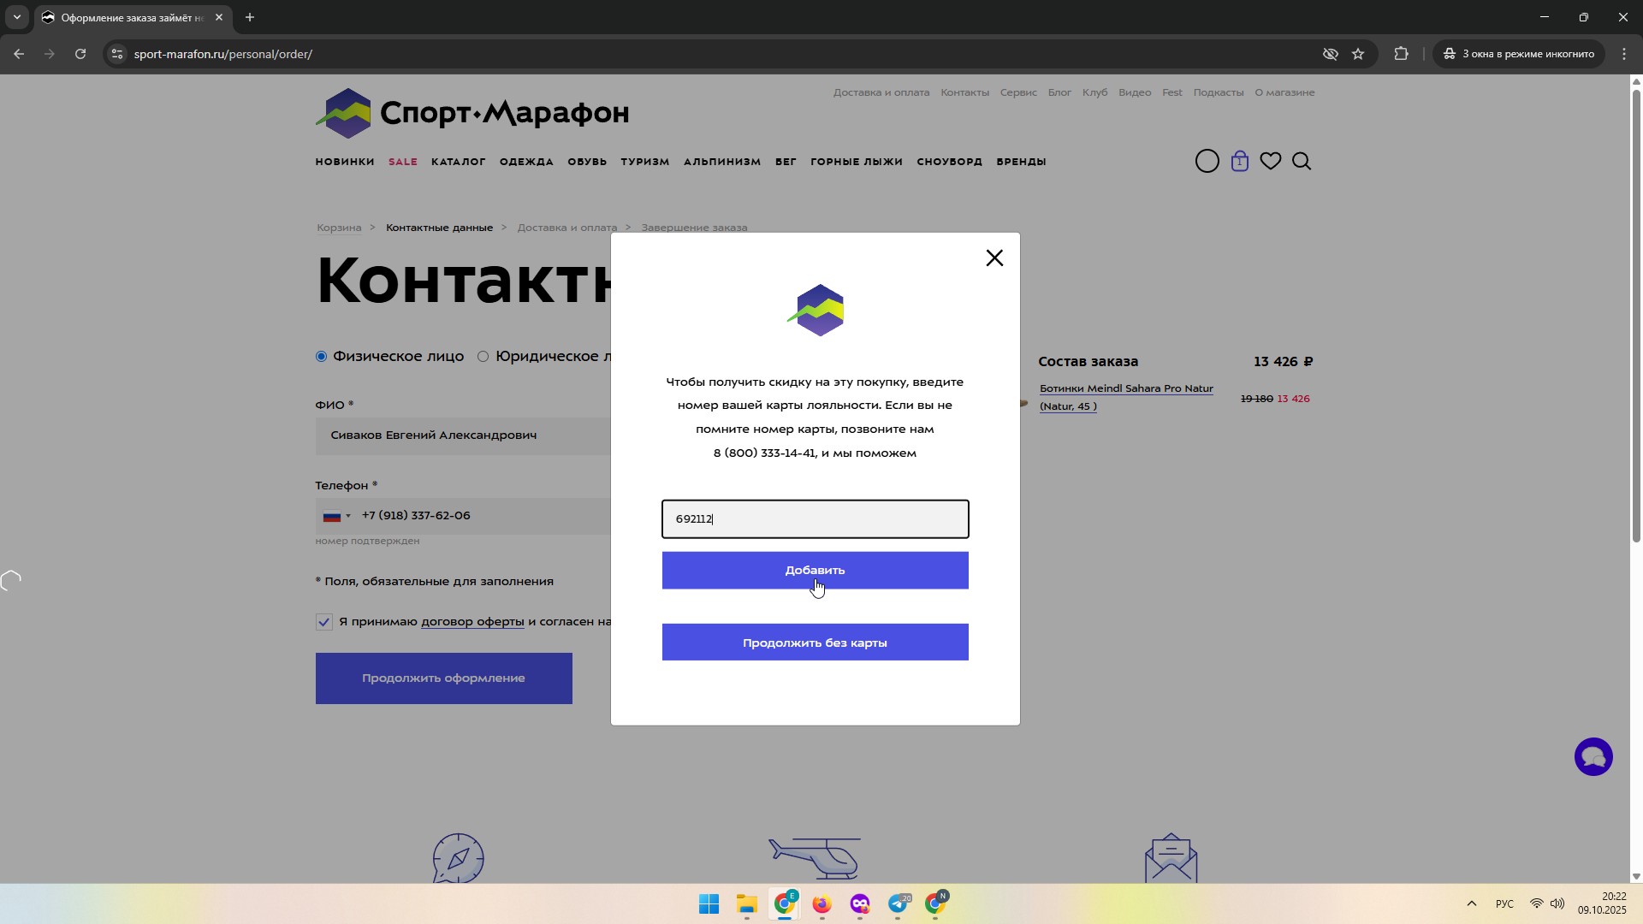Select the Физическое лицо radio button
This screenshot has width=1643, height=924.
[322, 357]
